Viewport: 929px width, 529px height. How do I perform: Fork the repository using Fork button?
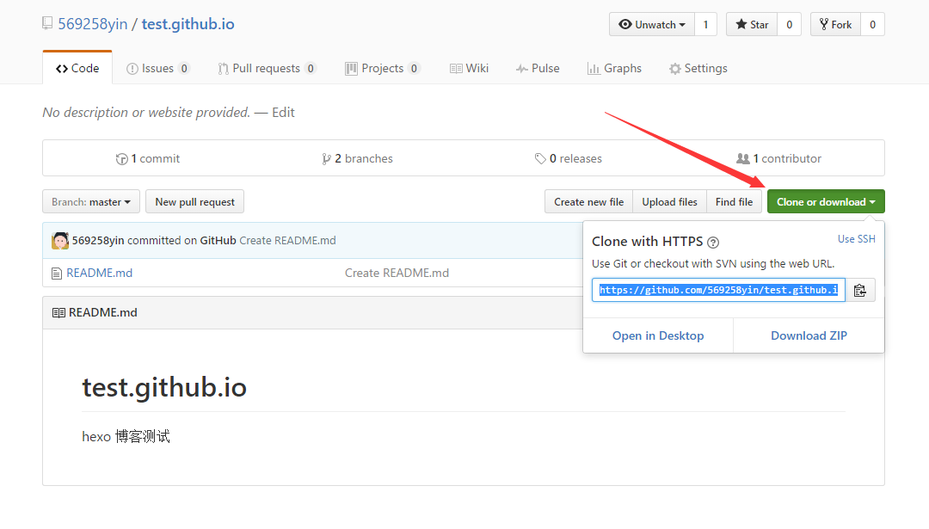point(835,25)
